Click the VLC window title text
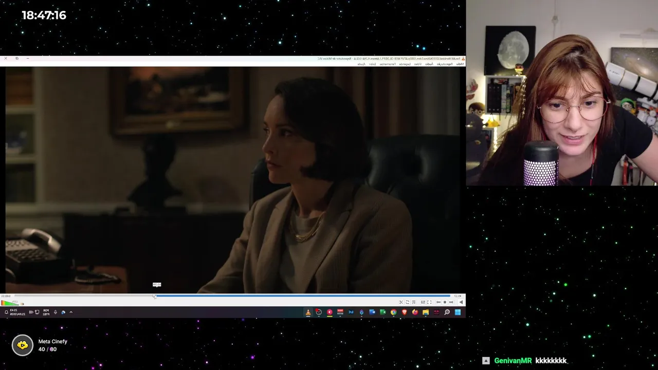The width and height of the screenshot is (658, 370). tap(389, 59)
